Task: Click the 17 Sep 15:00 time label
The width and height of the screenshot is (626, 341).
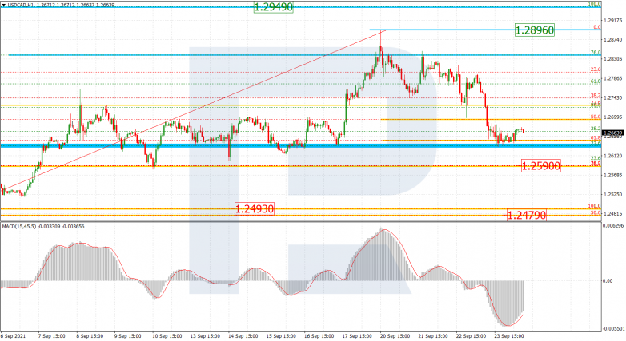Action: click(358, 336)
